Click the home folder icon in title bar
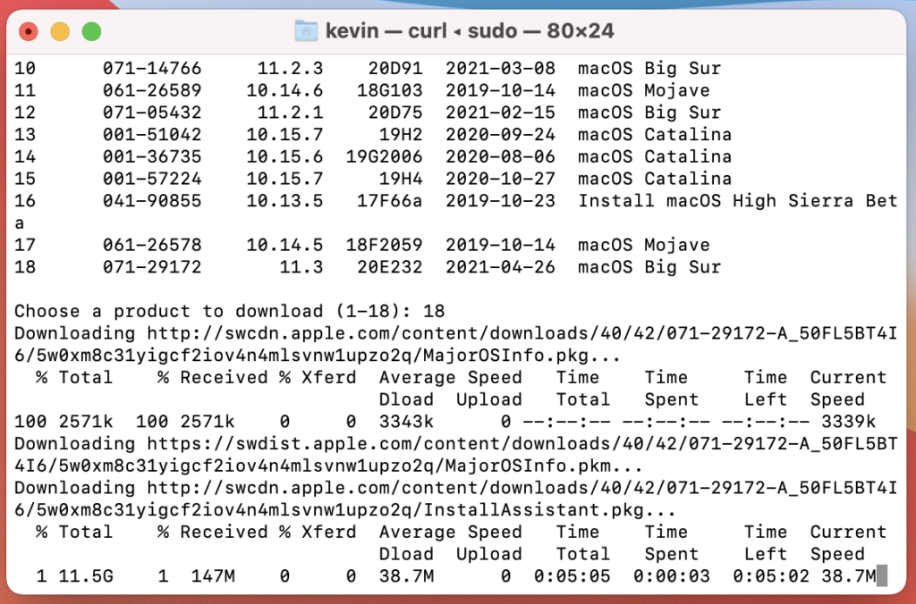This screenshot has width=916, height=604. [306, 31]
